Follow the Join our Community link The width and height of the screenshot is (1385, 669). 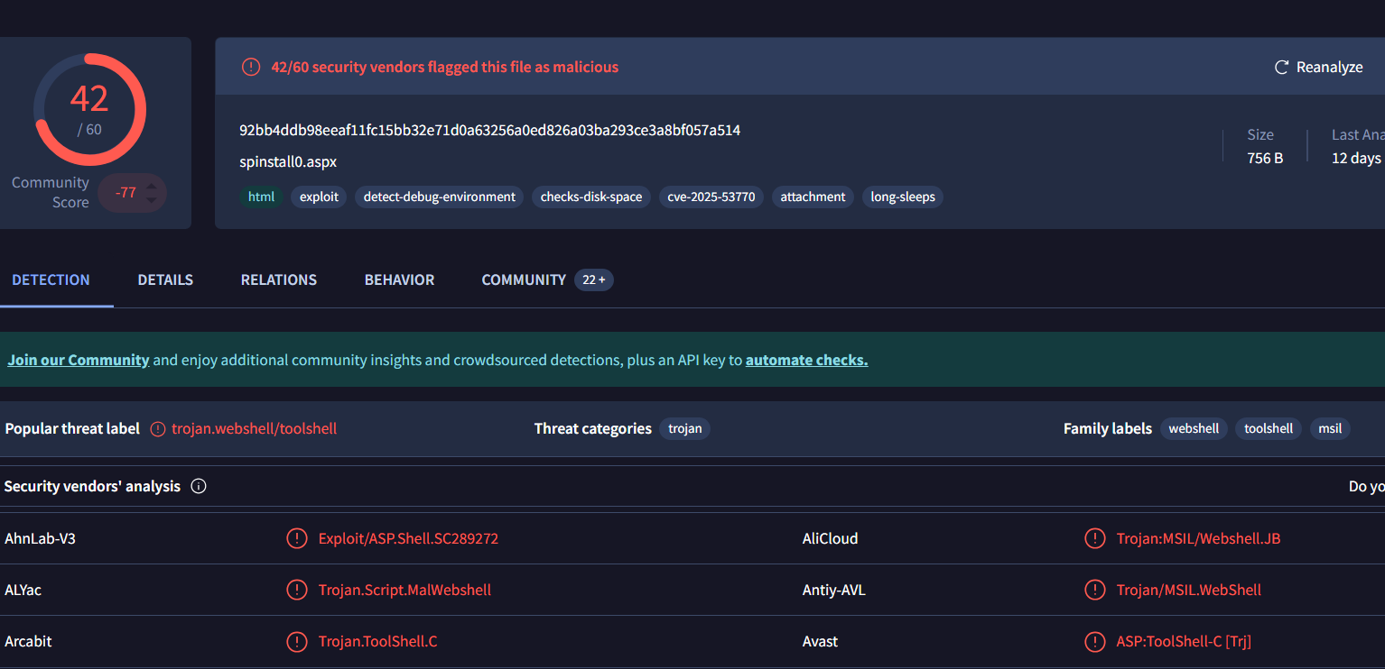tap(79, 360)
